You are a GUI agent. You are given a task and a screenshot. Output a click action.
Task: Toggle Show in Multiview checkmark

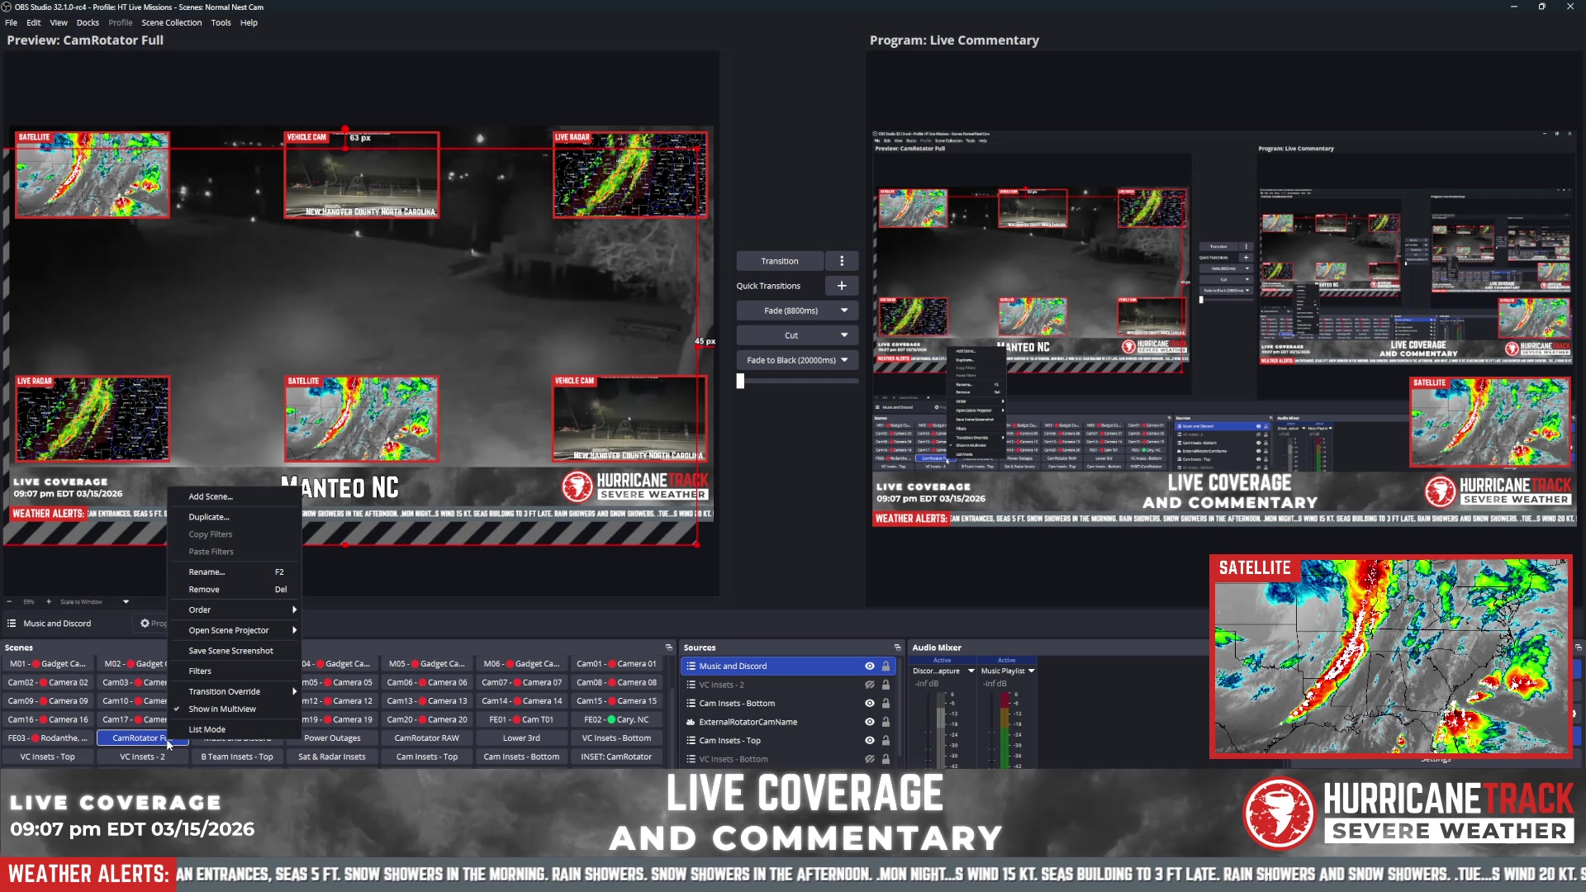click(177, 709)
